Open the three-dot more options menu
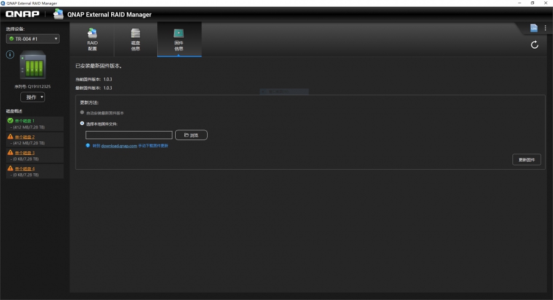The height and width of the screenshot is (300, 553). 545,28
